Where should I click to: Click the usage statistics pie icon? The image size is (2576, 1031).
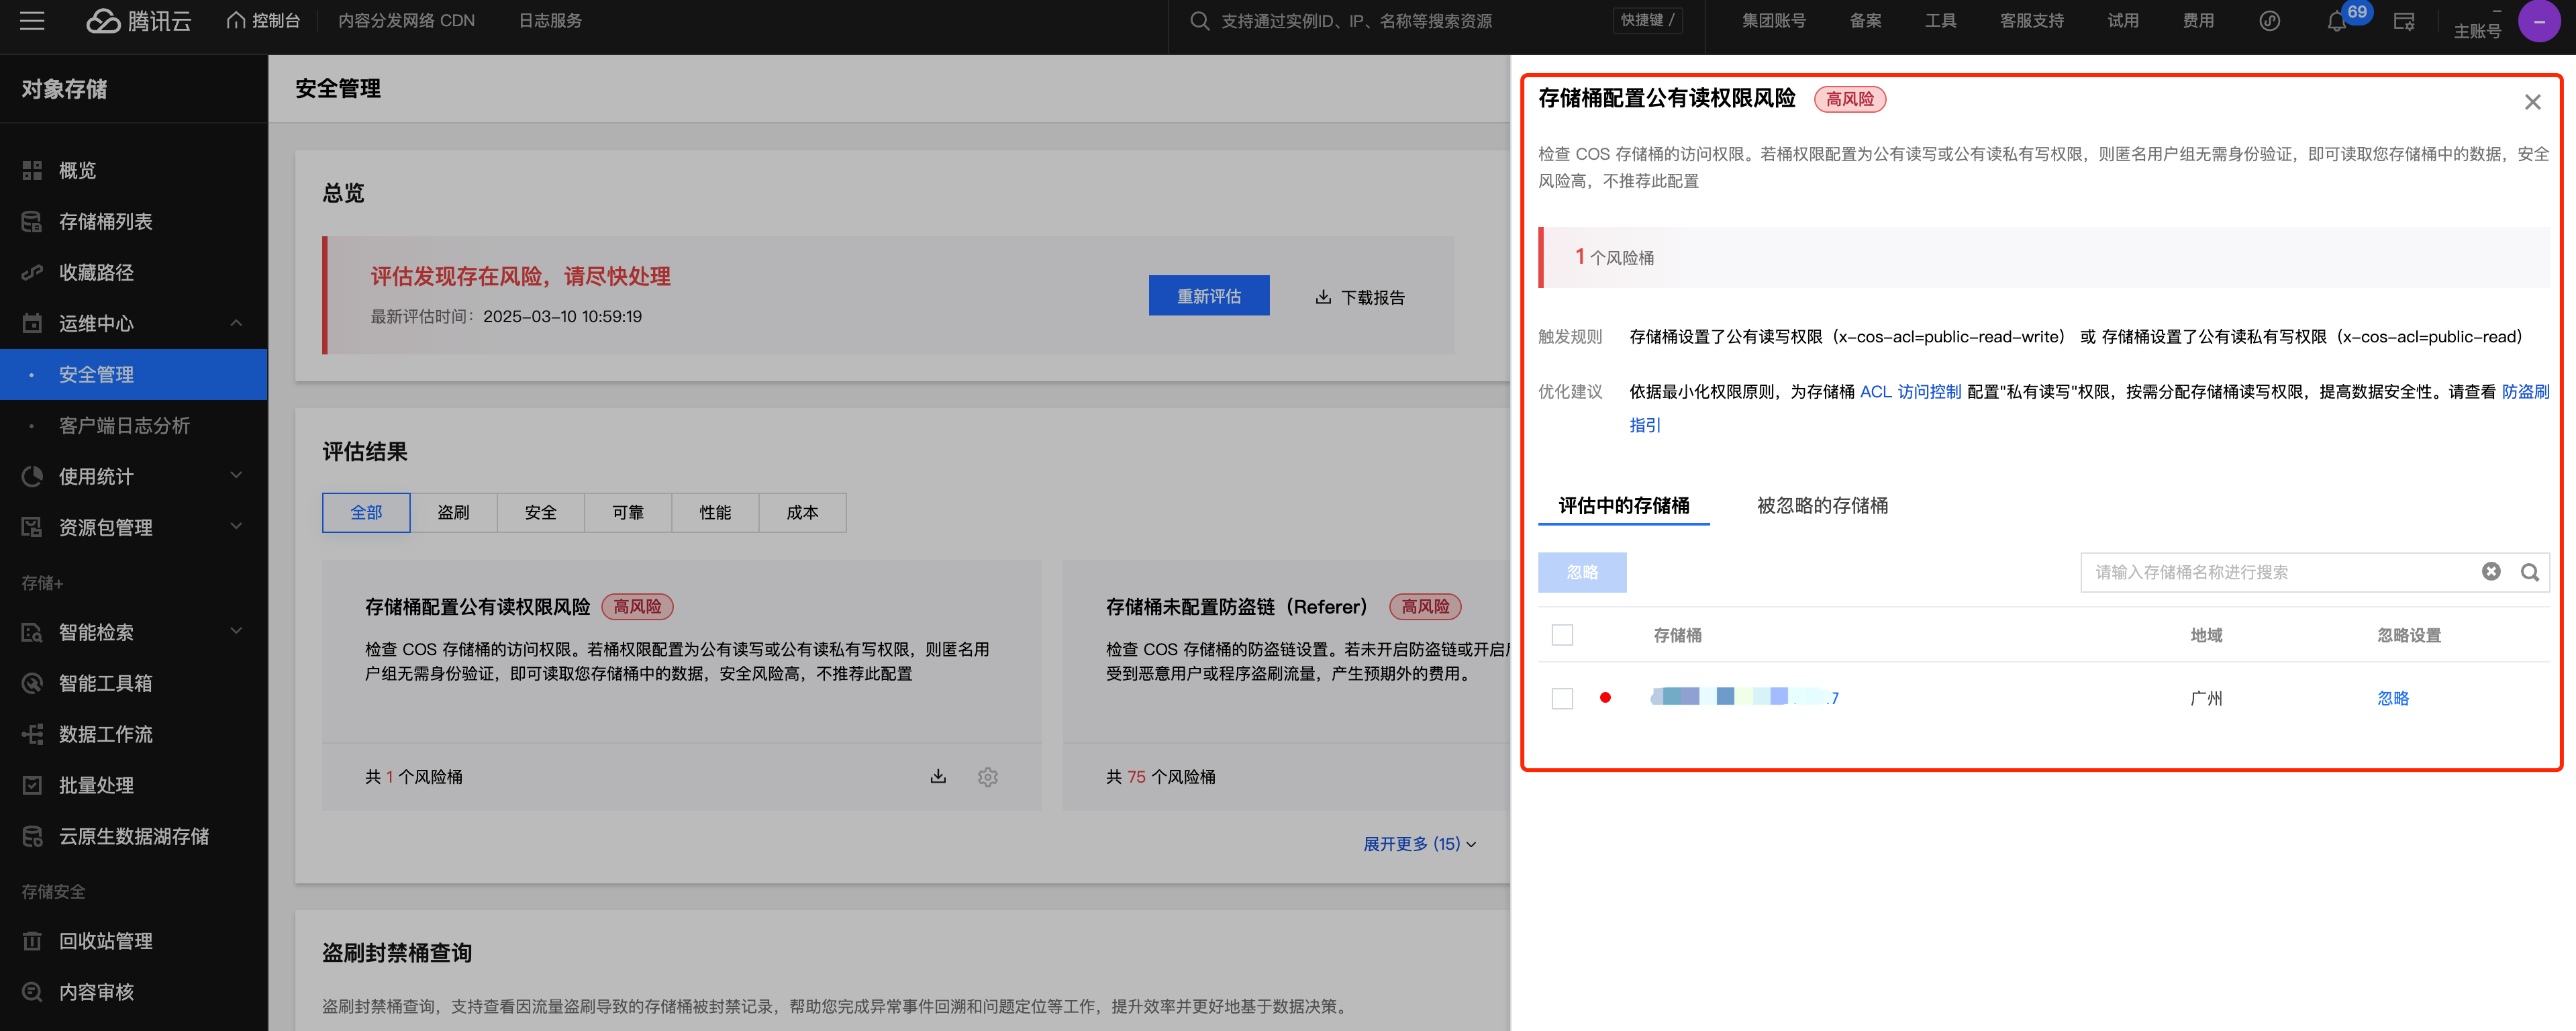click(32, 476)
